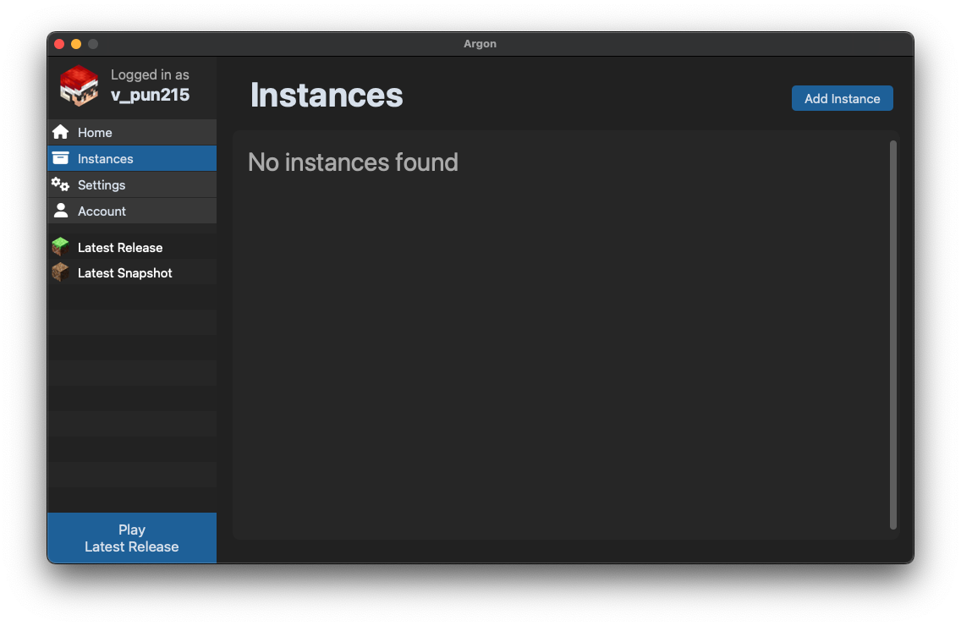Click the instances list vertical scrollbar
This screenshot has width=961, height=626.
892,335
